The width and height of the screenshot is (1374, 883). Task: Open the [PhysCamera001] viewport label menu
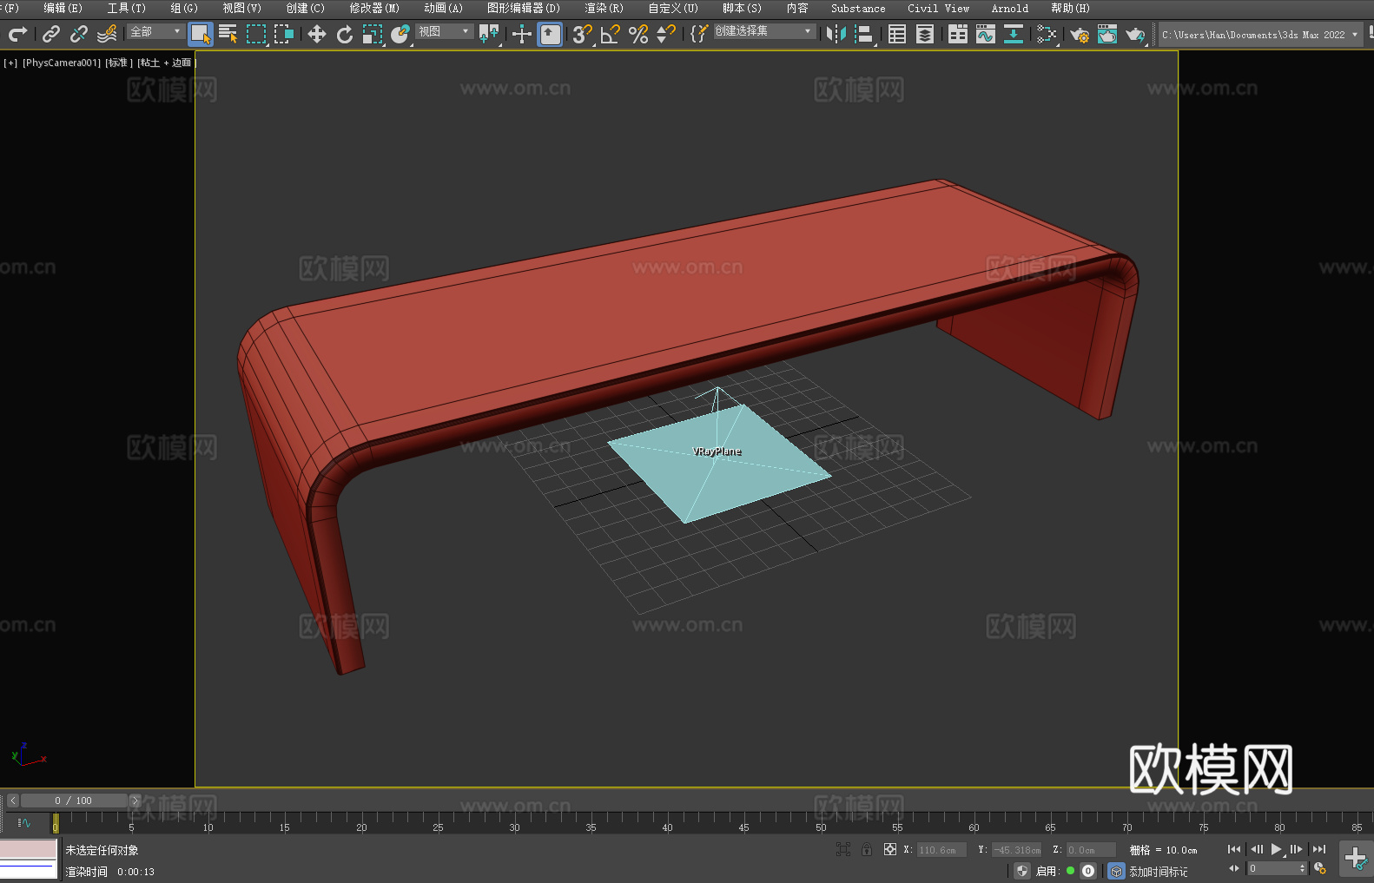(62, 63)
